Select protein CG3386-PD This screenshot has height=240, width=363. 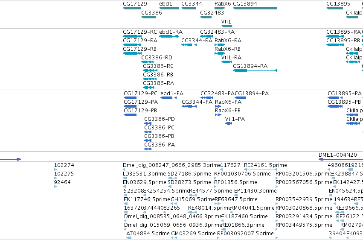click(x=148, y=123)
